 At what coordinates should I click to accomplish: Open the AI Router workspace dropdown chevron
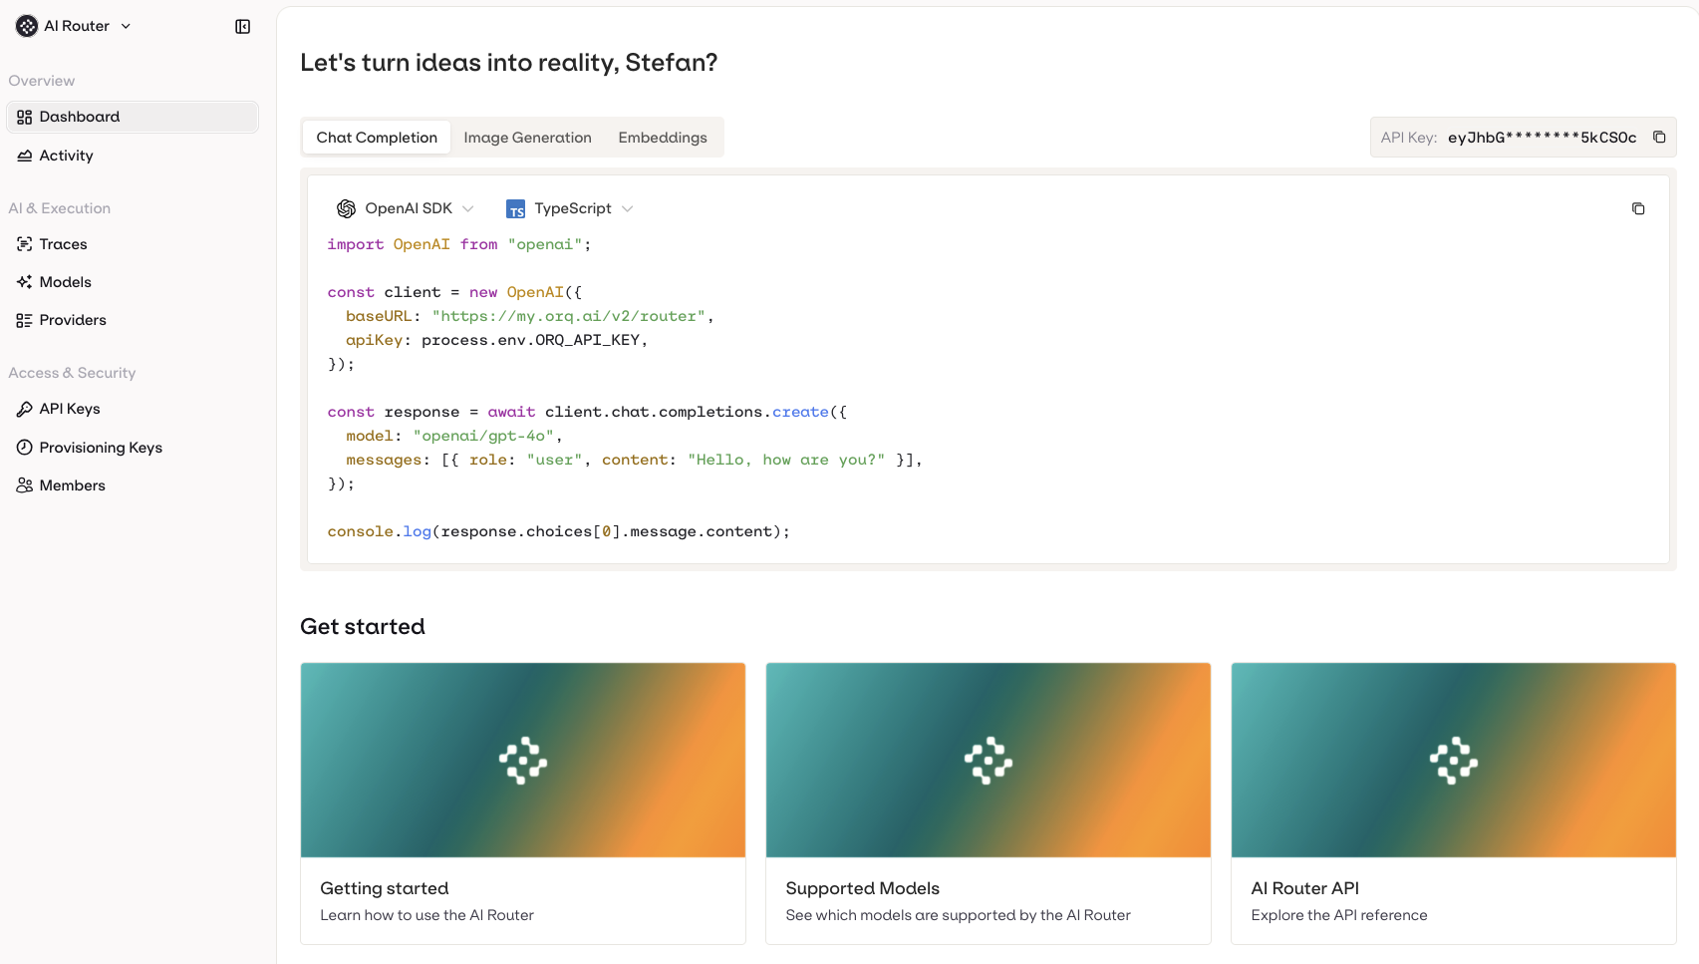click(x=126, y=26)
